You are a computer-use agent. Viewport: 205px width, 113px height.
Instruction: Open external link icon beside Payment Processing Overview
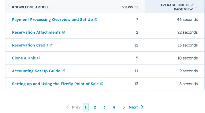96,19
